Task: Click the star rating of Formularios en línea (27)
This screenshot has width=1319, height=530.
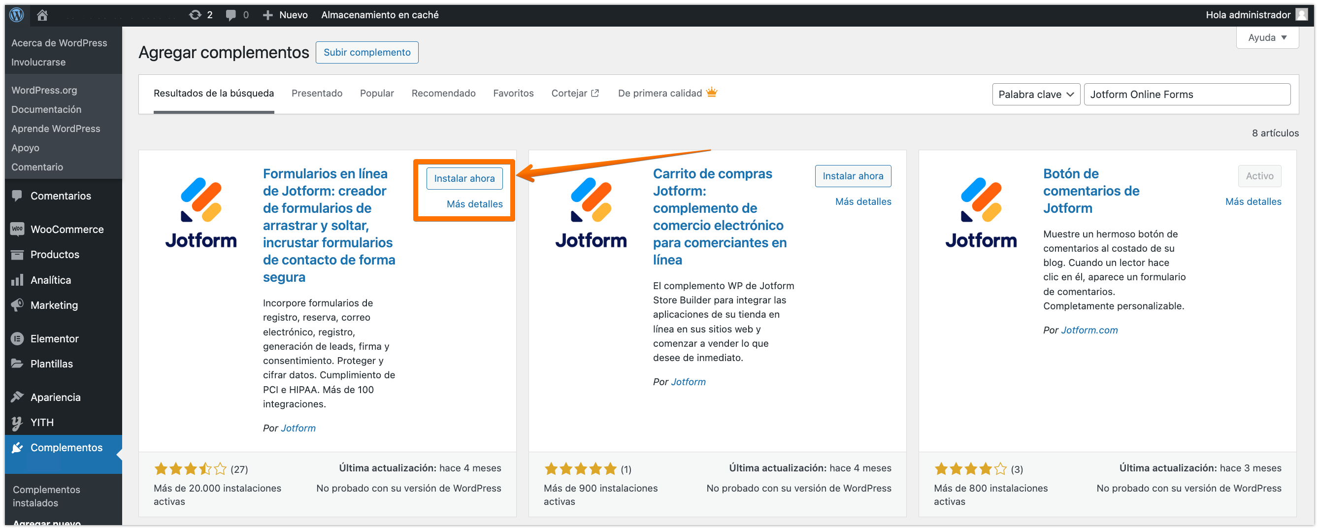Action: tap(190, 468)
